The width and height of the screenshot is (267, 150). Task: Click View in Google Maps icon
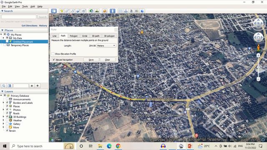pos(137,11)
